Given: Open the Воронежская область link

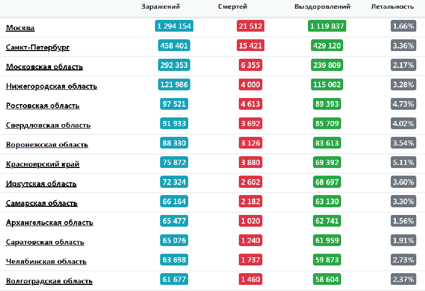Looking at the screenshot, I should pyautogui.click(x=47, y=144).
